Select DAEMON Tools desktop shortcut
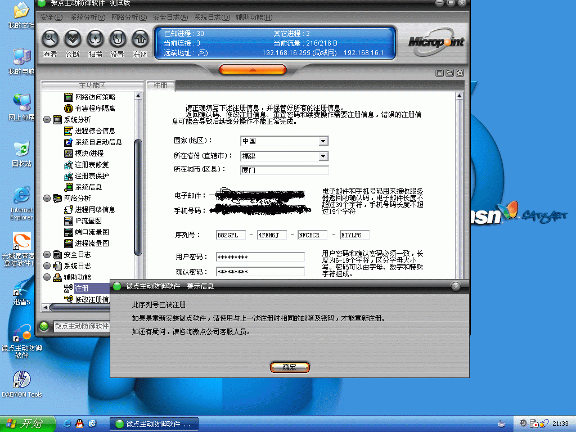This screenshot has height=432, width=576. click(22, 384)
